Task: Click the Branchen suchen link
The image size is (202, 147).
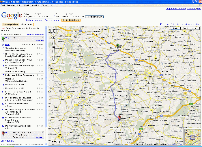Action: (52, 20)
